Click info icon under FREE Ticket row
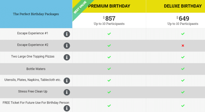The width and height of the screenshot is (205, 112). pyautogui.click(x=67, y=108)
